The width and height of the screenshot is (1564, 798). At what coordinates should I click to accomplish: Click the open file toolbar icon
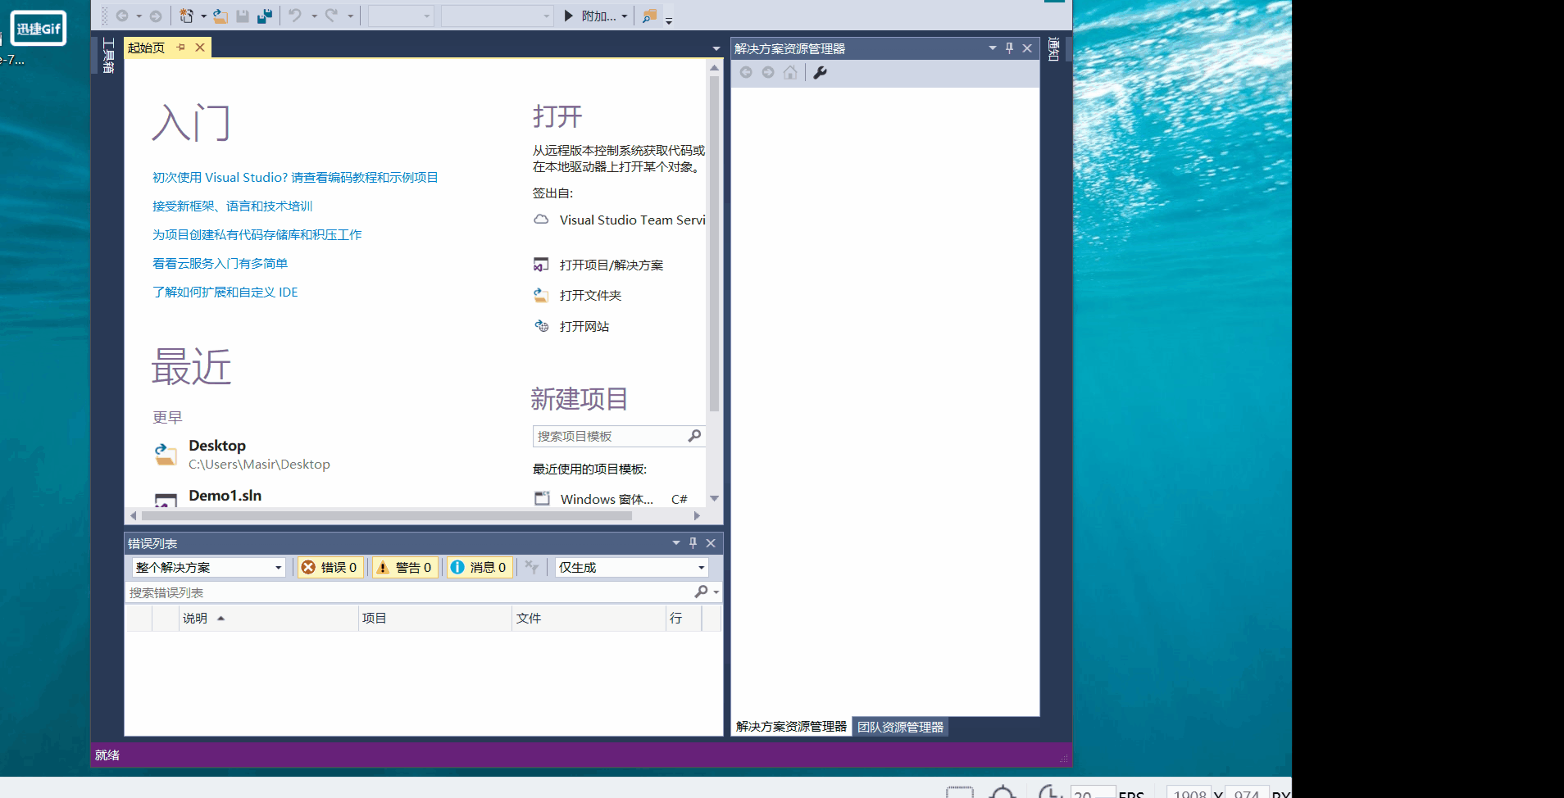tap(221, 16)
